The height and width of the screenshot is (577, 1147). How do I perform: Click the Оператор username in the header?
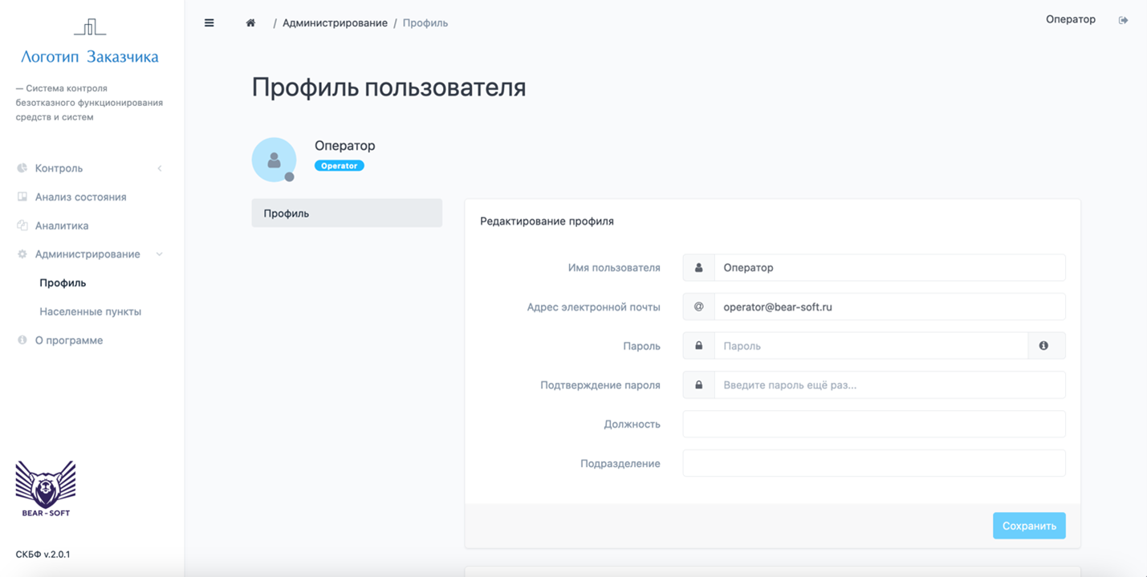(x=1070, y=19)
